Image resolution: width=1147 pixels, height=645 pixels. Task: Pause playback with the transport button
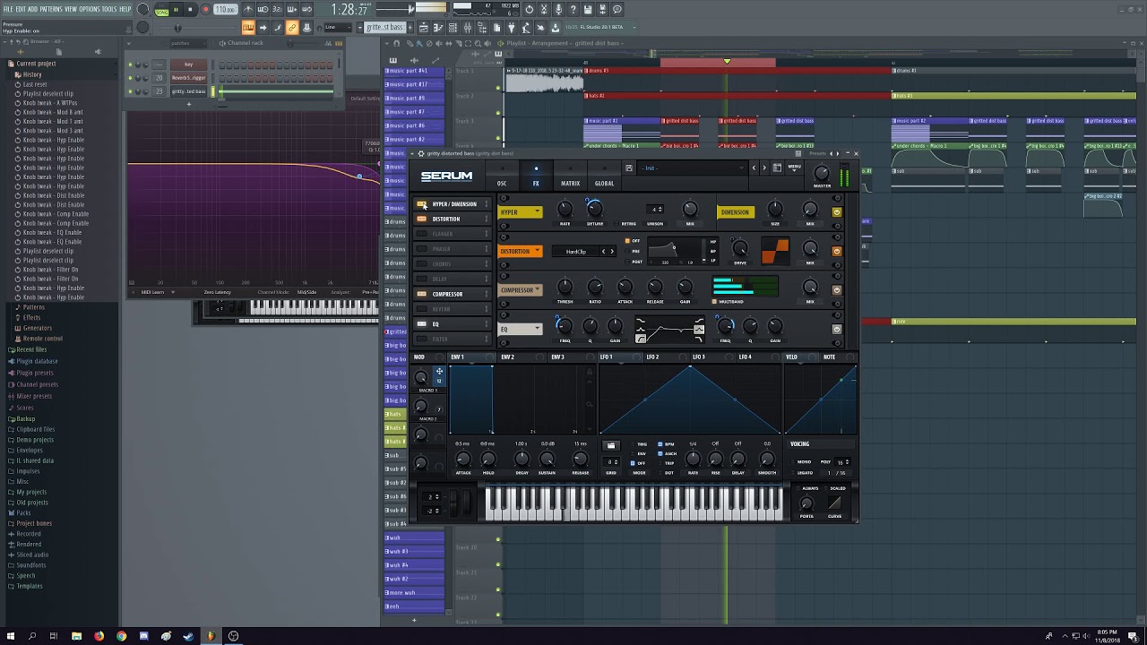coord(176,10)
